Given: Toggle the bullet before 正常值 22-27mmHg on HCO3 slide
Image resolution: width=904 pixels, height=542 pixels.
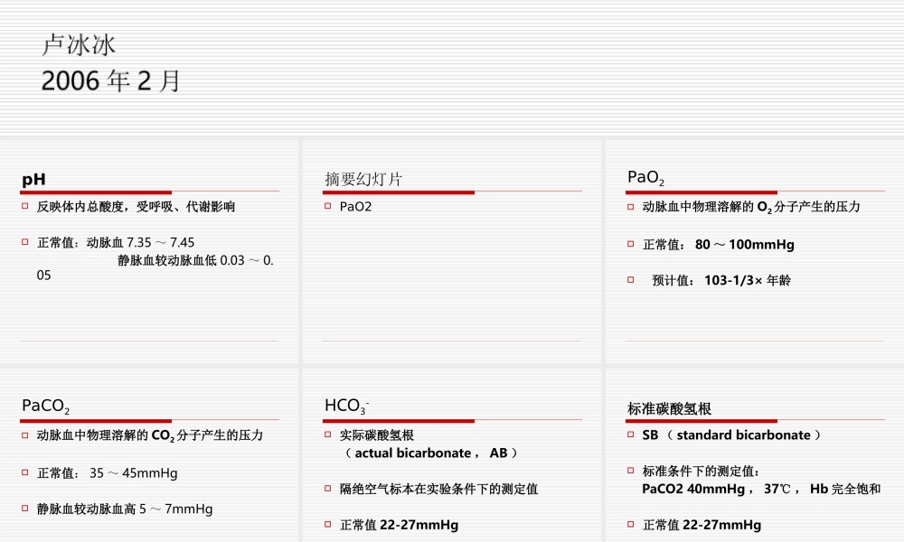Looking at the screenshot, I should (326, 525).
